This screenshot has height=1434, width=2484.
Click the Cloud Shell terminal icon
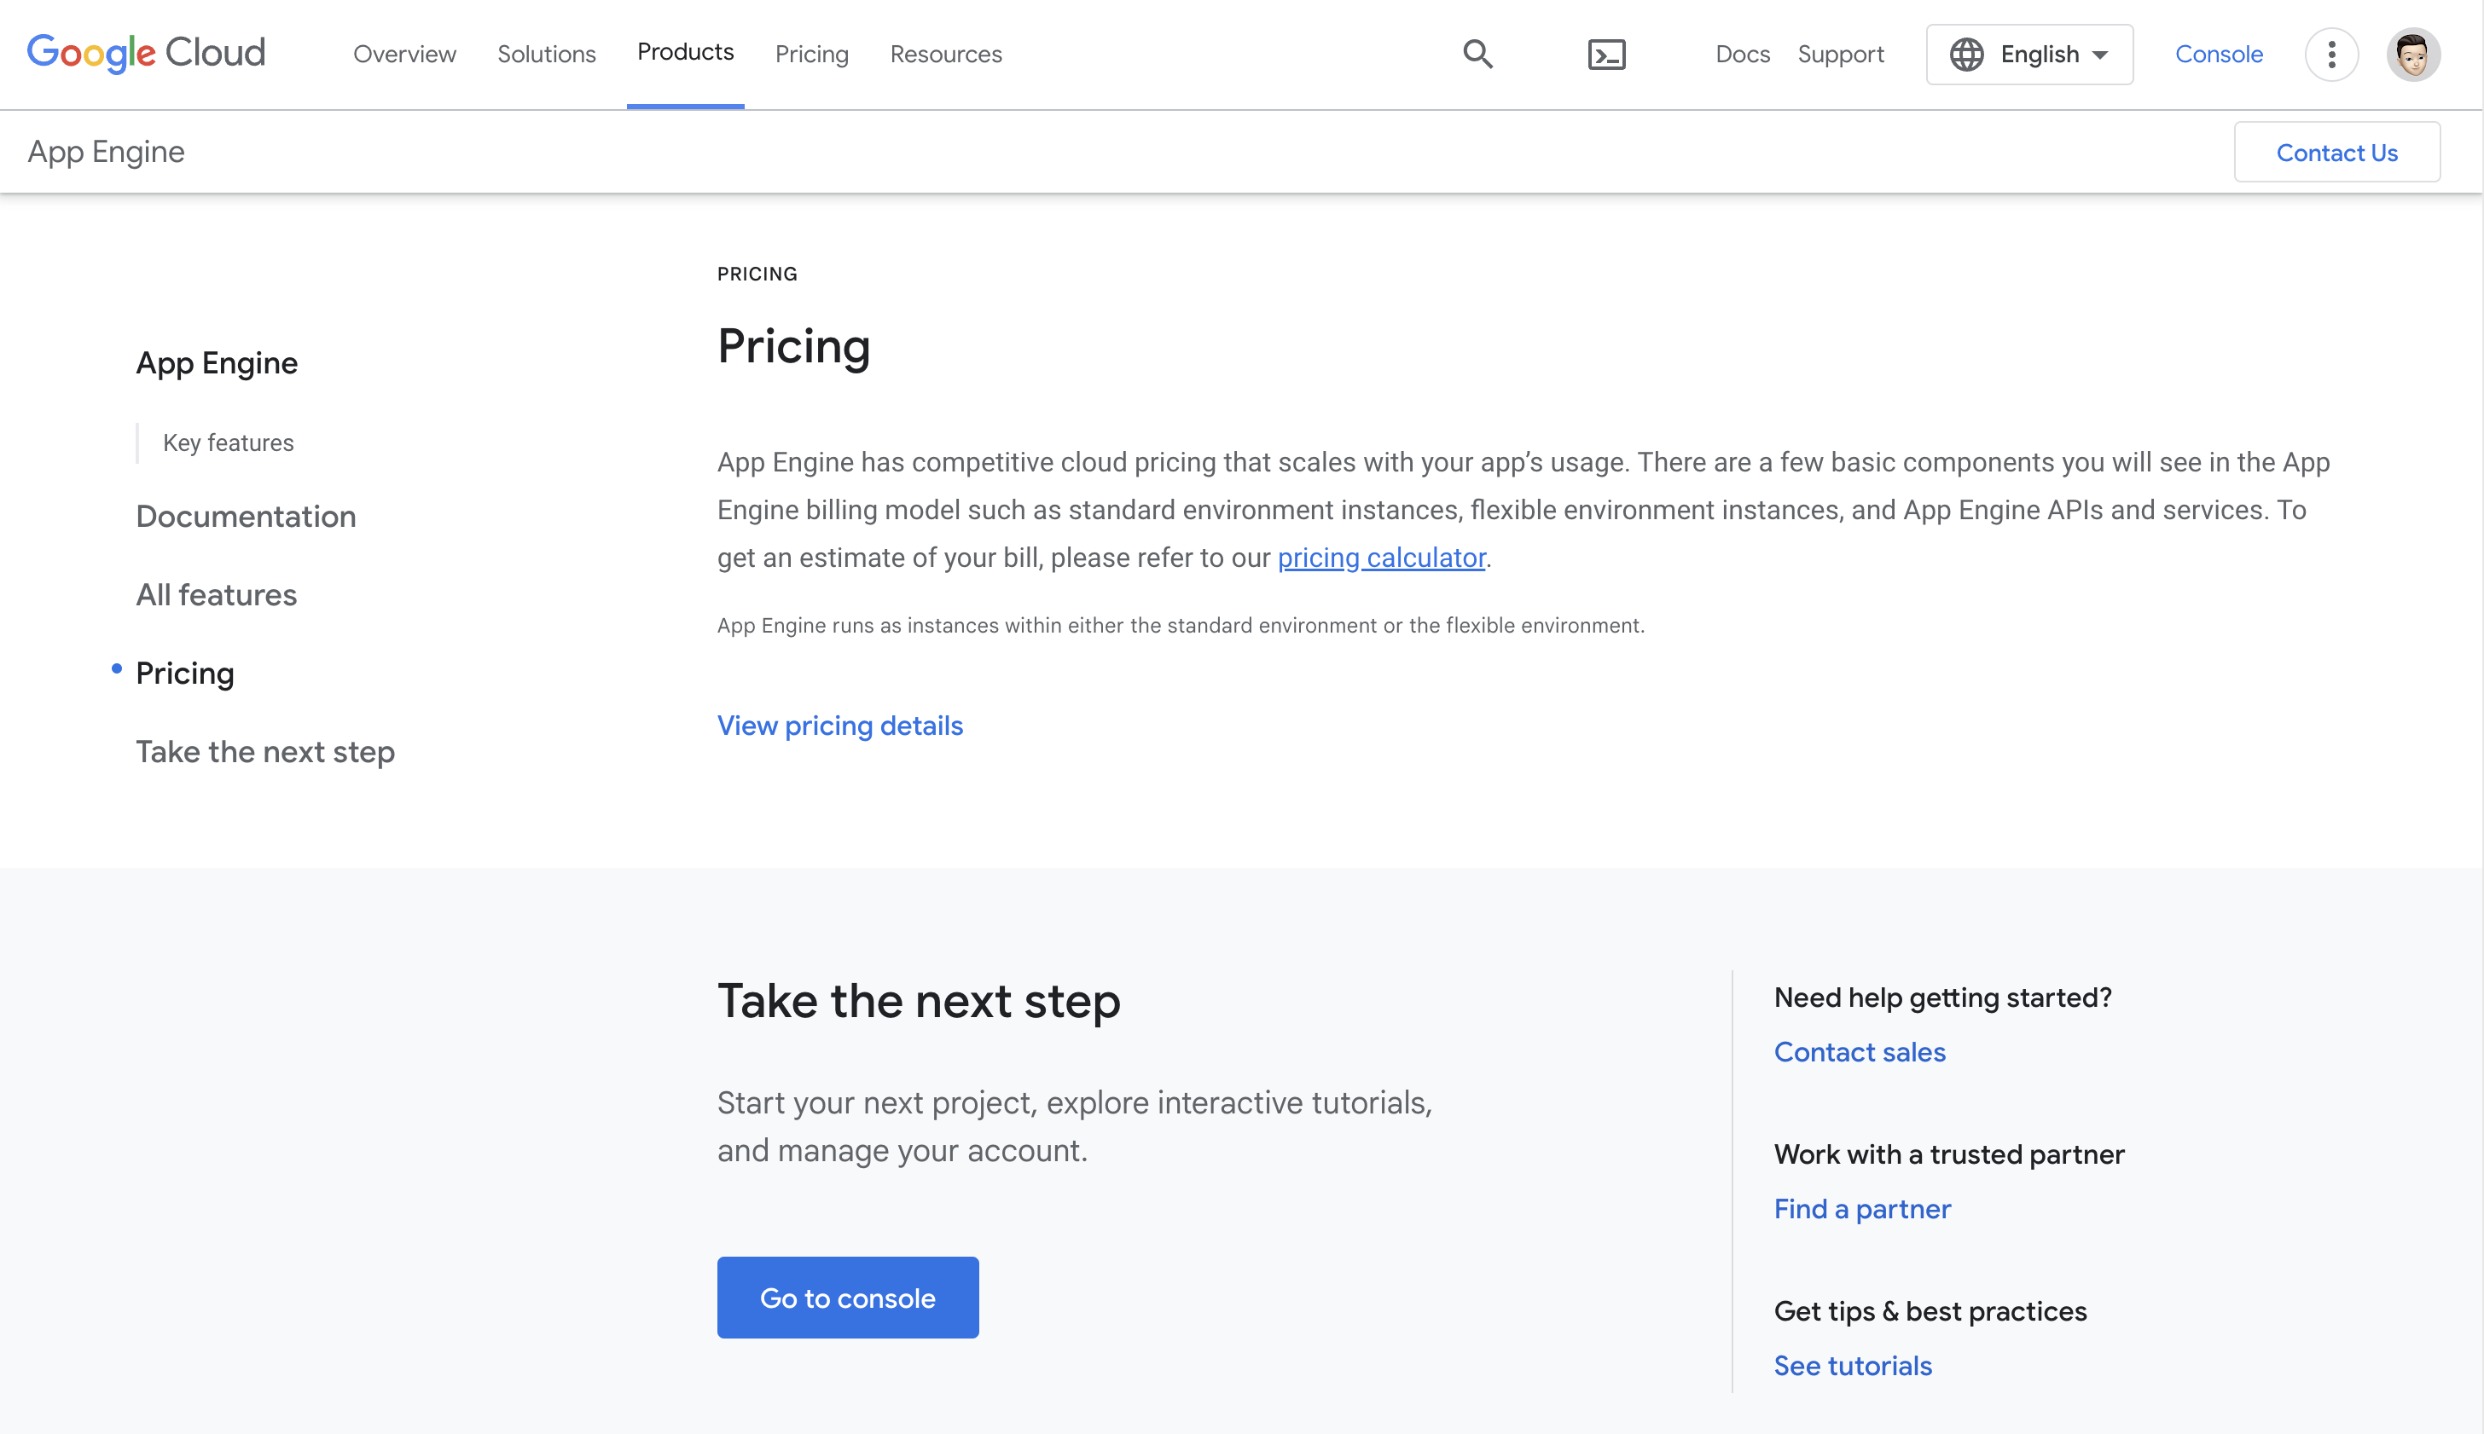coord(1605,53)
